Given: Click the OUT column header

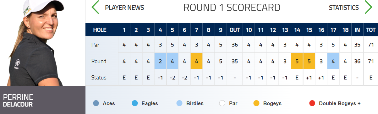Looking at the screenshot, I should point(235,30).
